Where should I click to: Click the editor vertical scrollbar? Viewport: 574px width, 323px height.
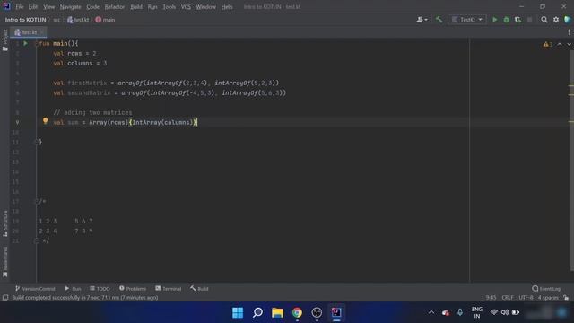[x=571, y=160]
